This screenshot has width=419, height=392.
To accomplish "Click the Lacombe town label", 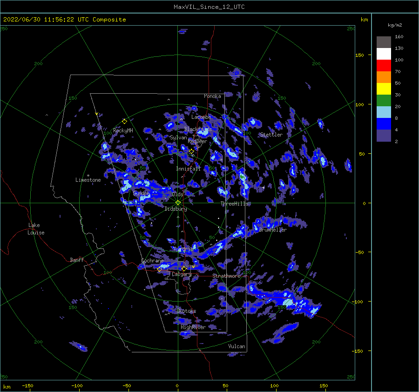I will pos(201,117).
